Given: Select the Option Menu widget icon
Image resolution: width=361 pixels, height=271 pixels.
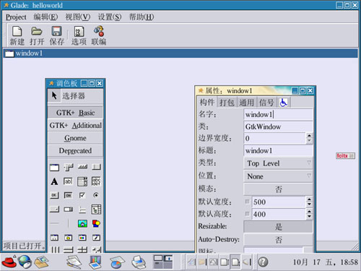Looking at the screenshot, I should click(54, 209).
